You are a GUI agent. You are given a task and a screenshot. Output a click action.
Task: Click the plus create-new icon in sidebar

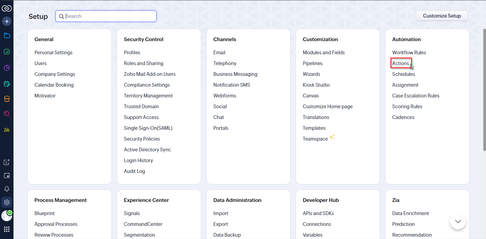(x=7, y=21)
